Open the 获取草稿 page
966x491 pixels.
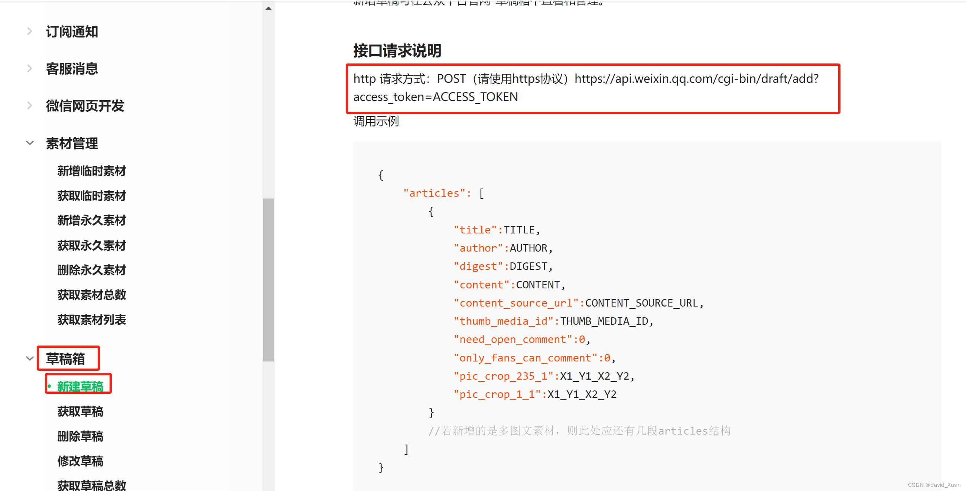pos(80,411)
